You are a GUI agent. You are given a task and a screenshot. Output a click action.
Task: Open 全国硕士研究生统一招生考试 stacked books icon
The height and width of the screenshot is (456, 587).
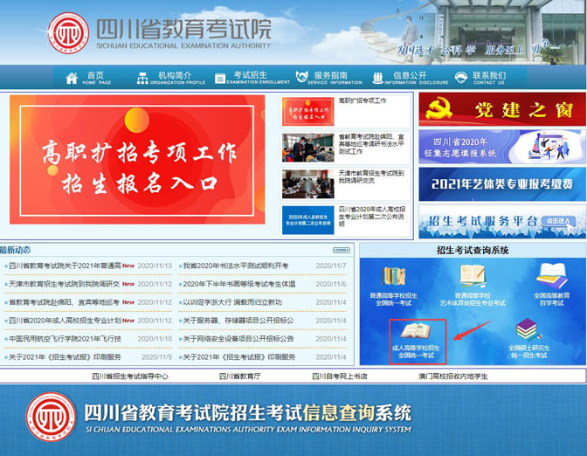tap(528, 329)
